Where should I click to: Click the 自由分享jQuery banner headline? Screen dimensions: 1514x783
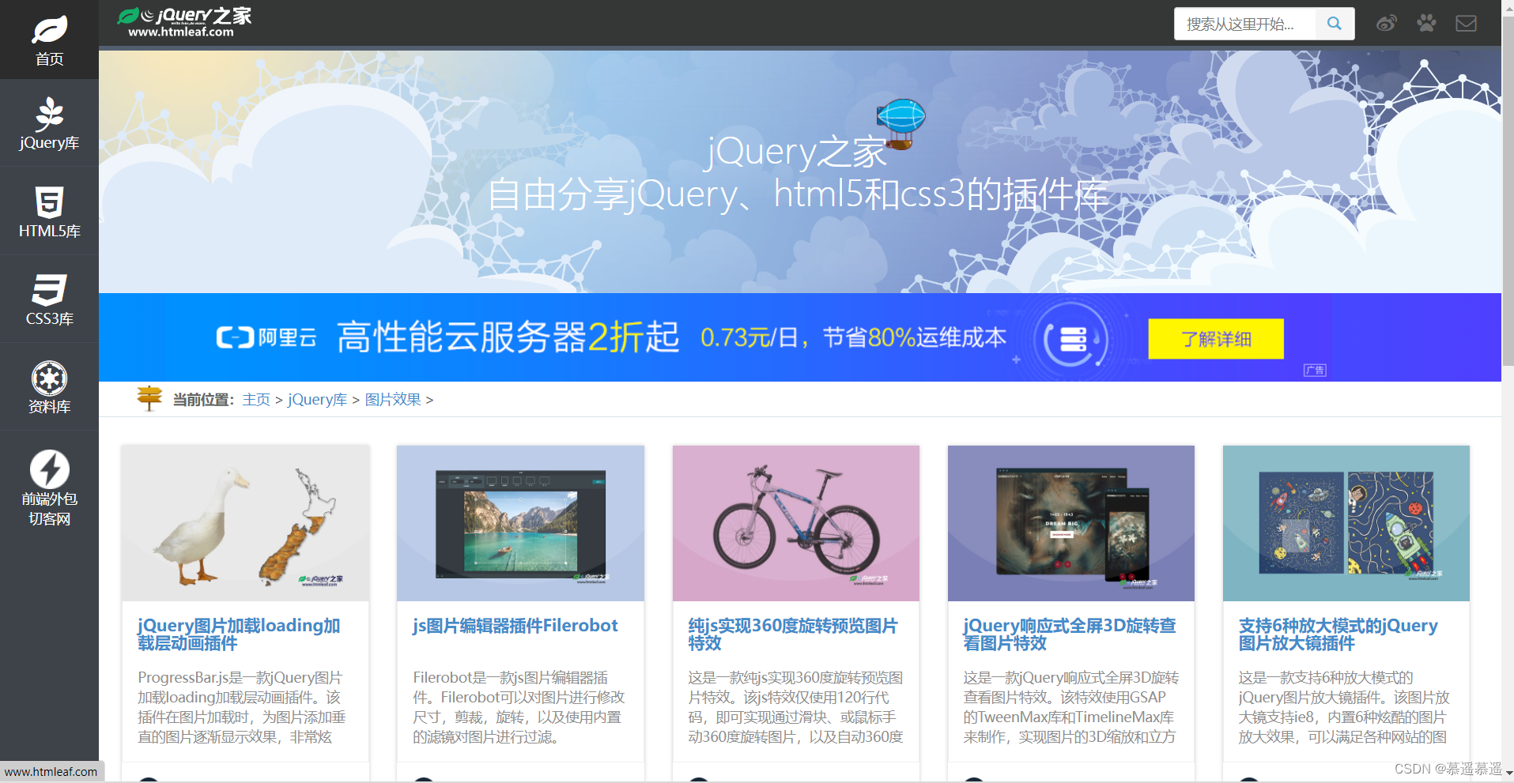coord(797,194)
